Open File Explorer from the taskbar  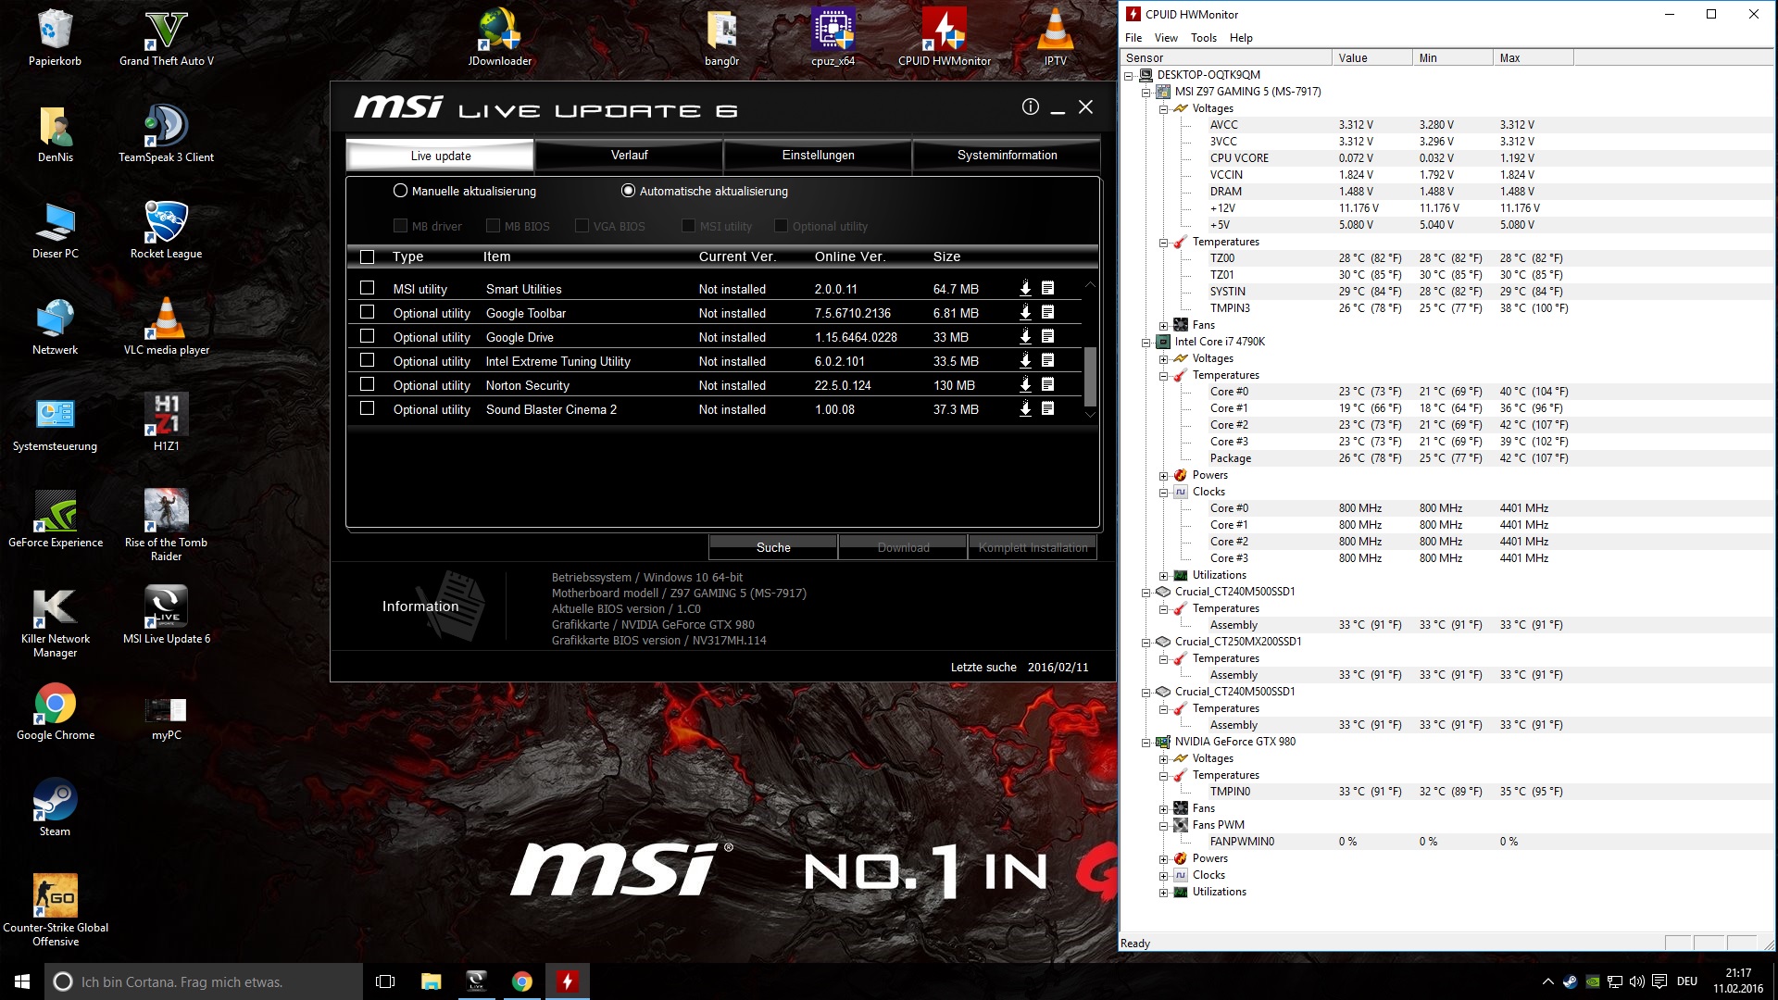[x=431, y=981]
